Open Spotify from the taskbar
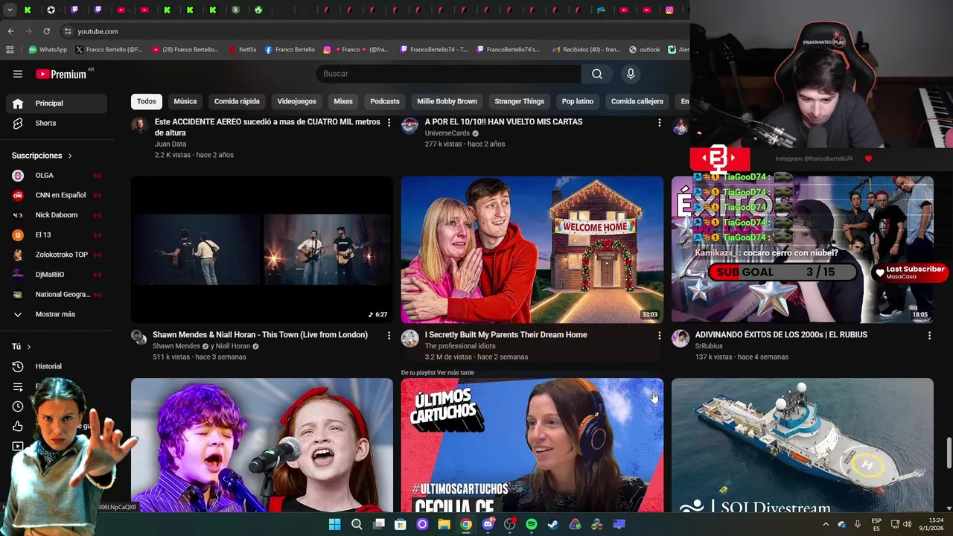Image resolution: width=953 pixels, height=536 pixels. click(531, 524)
